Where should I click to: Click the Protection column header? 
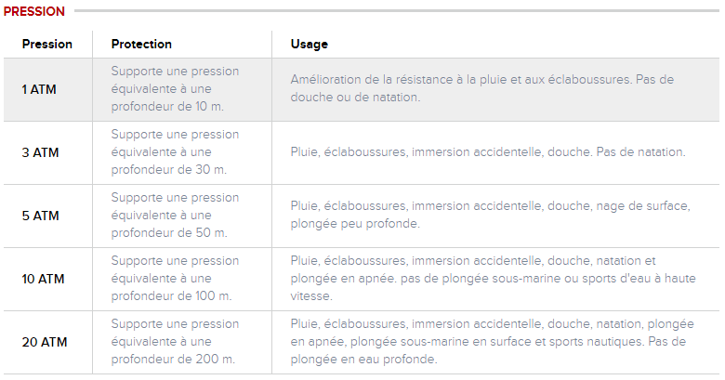point(141,44)
